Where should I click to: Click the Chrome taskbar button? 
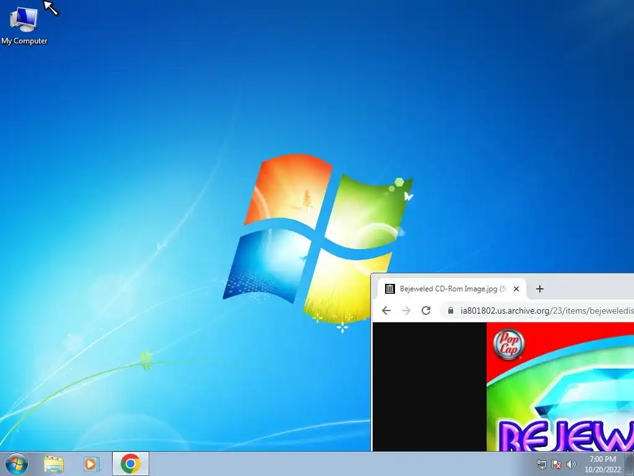click(130, 464)
